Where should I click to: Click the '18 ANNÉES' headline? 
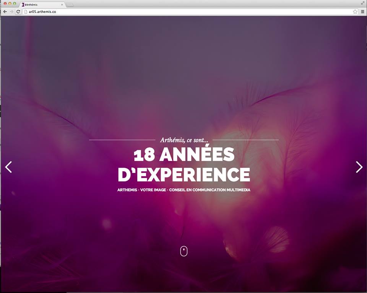click(x=184, y=154)
